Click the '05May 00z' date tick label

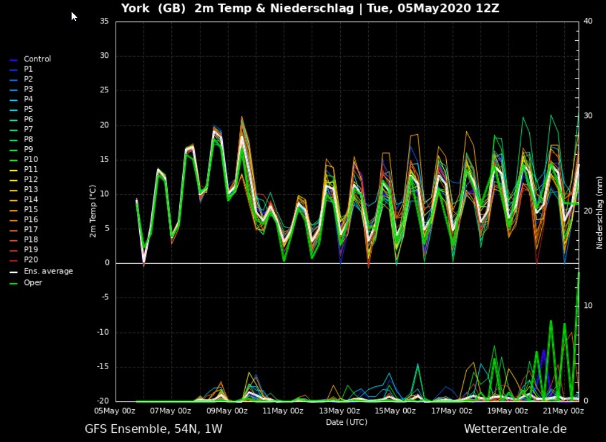point(115,411)
